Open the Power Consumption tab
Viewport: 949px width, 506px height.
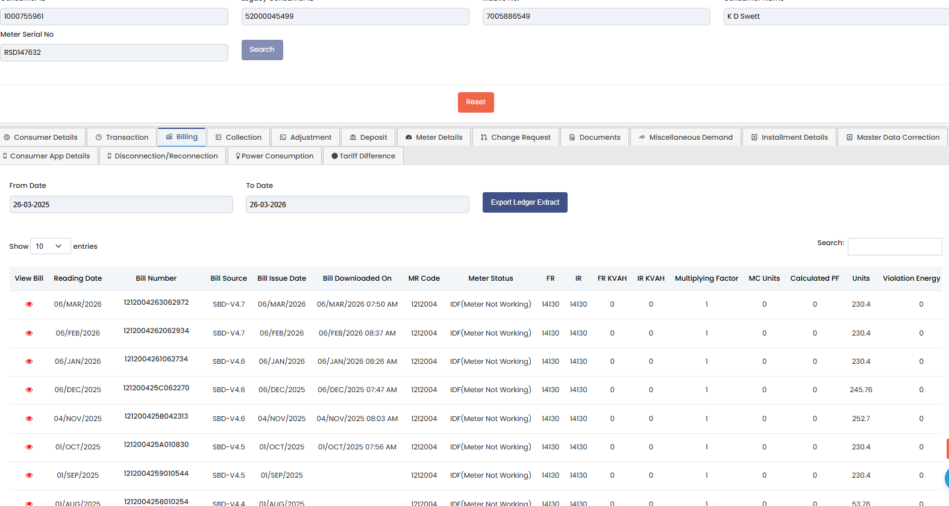coord(274,156)
